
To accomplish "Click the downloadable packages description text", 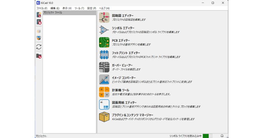I will 153,119.
